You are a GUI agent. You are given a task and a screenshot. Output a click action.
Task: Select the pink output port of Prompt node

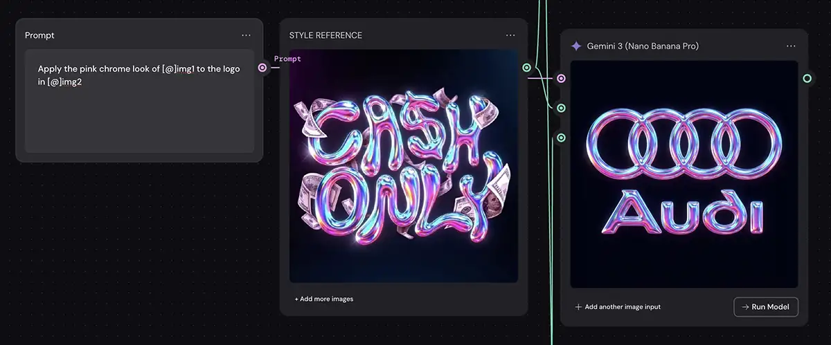(262, 68)
